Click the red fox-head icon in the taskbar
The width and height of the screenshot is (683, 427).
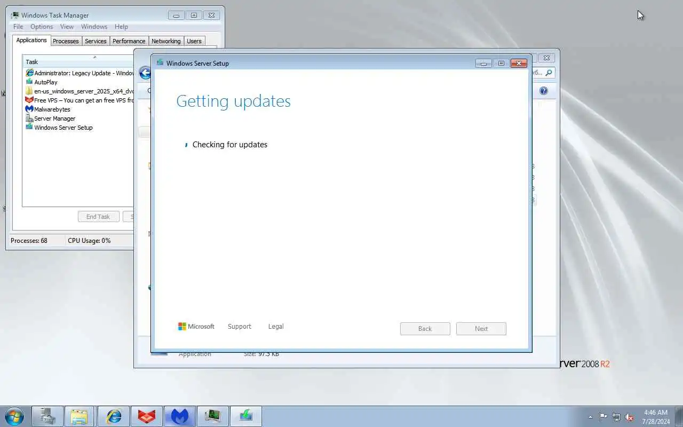point(147,416)
